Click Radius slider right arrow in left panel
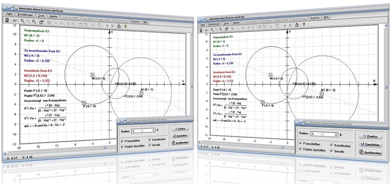 (154, 130)
